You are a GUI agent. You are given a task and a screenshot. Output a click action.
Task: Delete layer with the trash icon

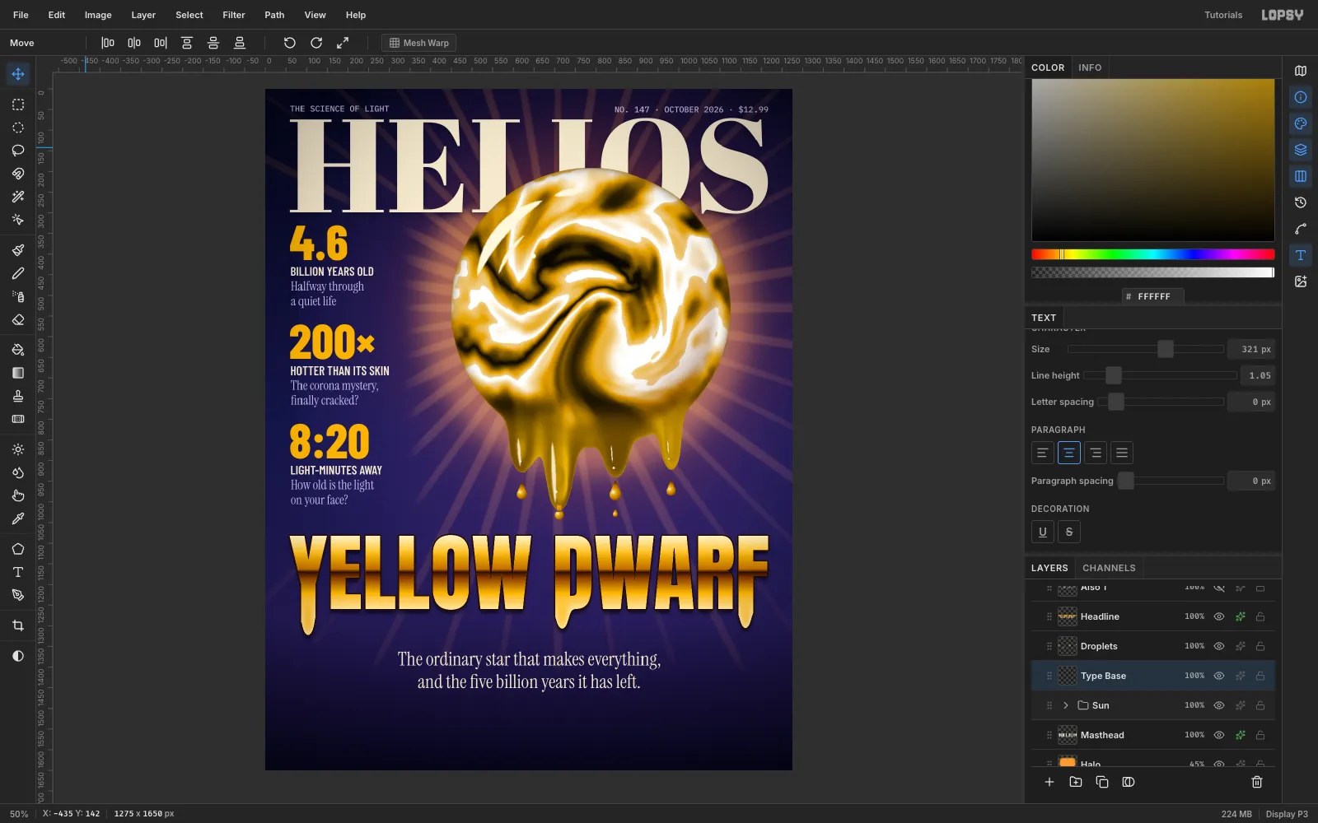pos(1257,782)
